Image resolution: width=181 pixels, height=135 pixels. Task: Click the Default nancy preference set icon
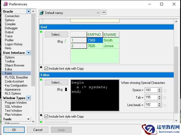point(42,13)
